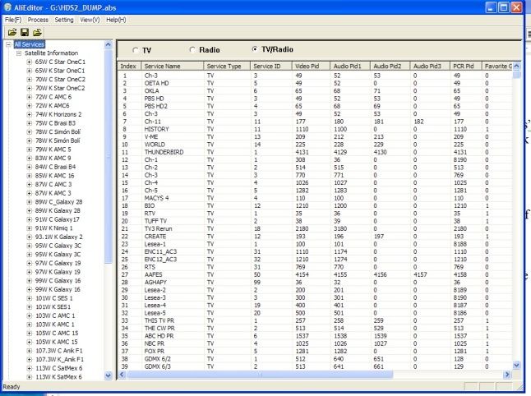This screenshot has width=531, height=396.
Task: Sort by the Service Name column header
Action: click(172, 66)
